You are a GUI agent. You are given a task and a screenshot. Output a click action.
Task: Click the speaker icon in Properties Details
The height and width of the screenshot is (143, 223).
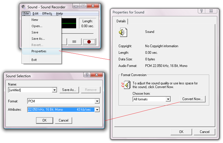(x=123, y=33)
